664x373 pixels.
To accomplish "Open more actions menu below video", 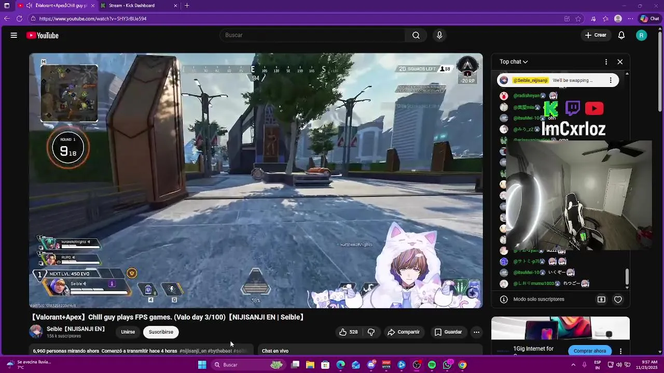I will pos(476,332).
